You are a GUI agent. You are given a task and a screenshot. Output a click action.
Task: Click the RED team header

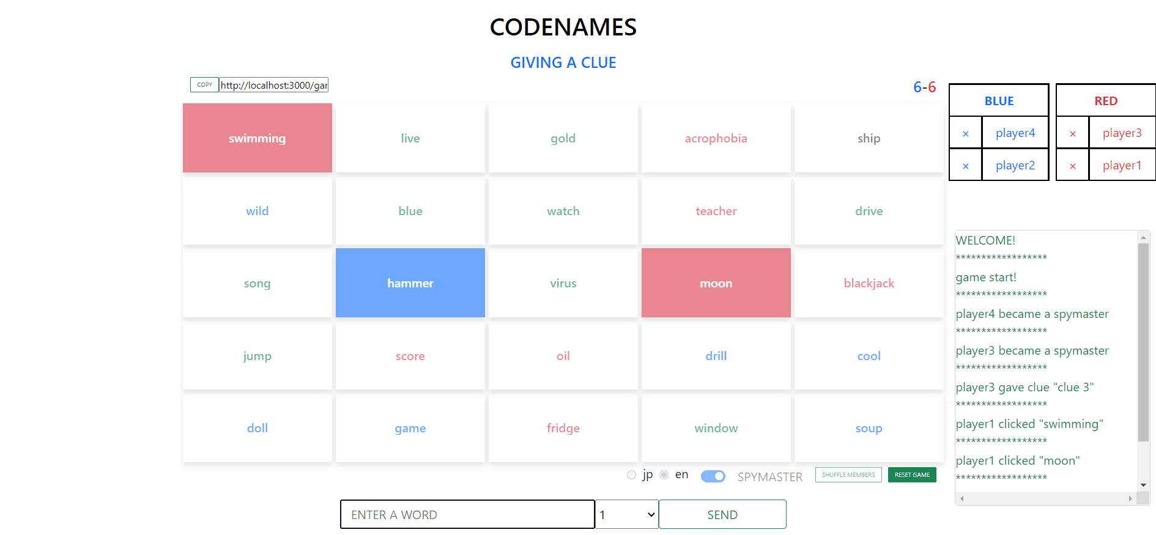click(x=1106, y=101)
